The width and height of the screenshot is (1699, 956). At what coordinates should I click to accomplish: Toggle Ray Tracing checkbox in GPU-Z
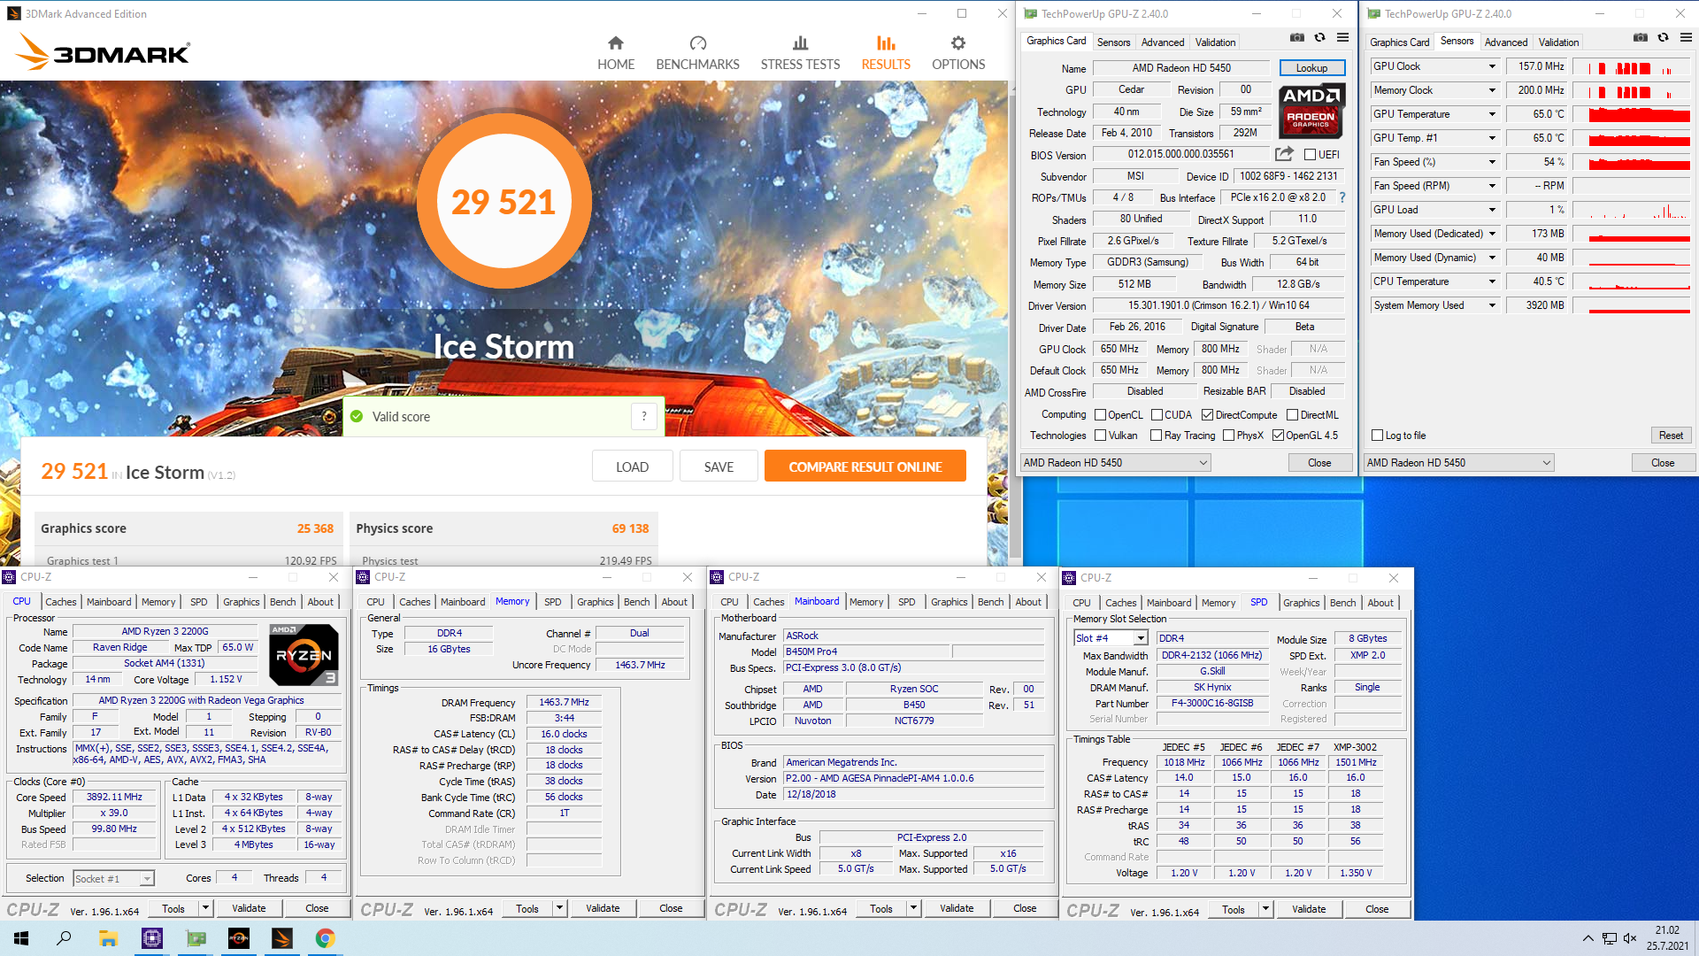pyautogui.click(x=1156, y=436)
